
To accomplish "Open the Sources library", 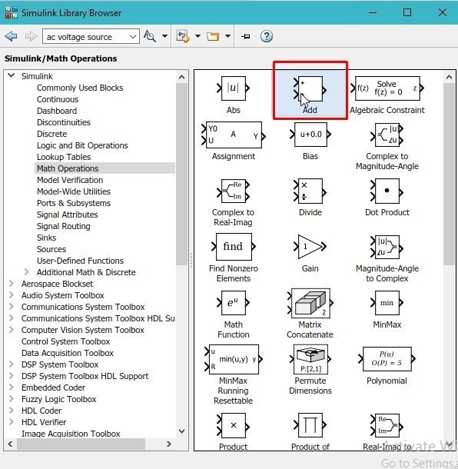I will [x=51, y=249].
